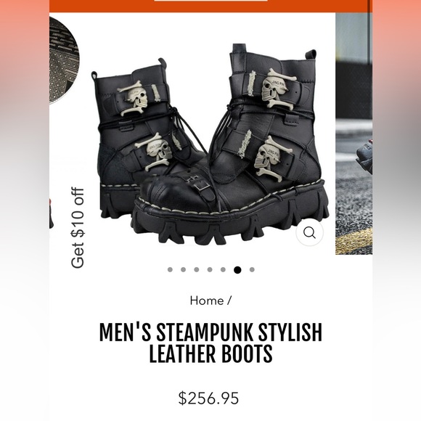The image size is (421, 421).
Task: Click the white button in the orange header
Action: click(210, 1)
